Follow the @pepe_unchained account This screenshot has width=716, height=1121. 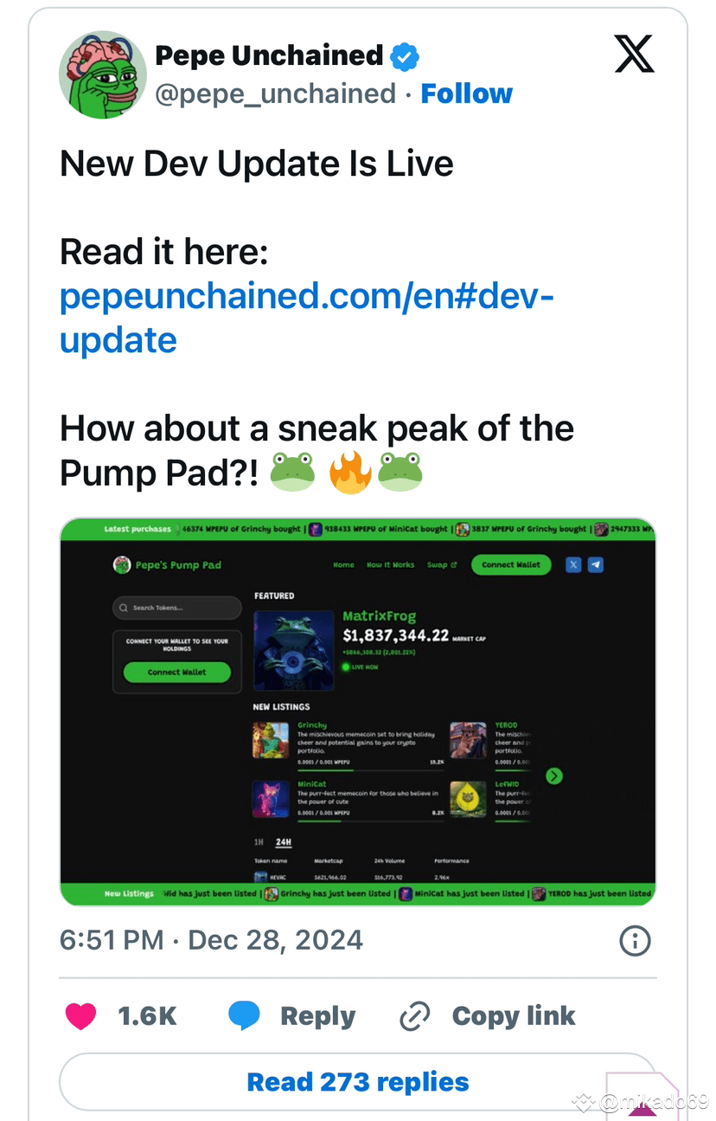(466, 93)
